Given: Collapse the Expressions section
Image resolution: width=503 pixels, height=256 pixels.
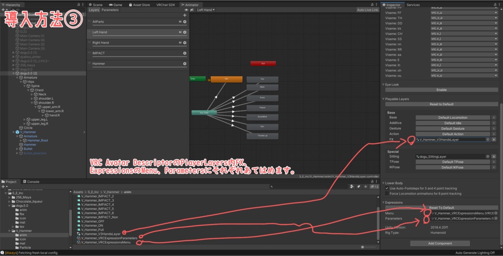Looking at the screenshot, I should coord(383,202).
